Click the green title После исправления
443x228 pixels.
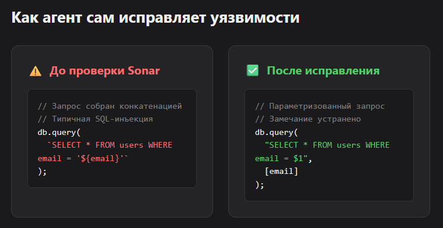pos(323,71)
